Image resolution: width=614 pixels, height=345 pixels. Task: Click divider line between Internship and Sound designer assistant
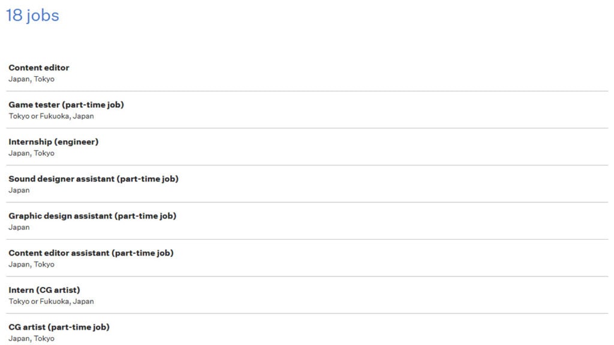pyautogui.click(x=307, y=165)
